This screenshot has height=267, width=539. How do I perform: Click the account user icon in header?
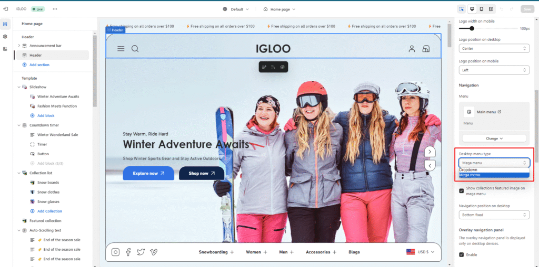[x=412, y=49]
